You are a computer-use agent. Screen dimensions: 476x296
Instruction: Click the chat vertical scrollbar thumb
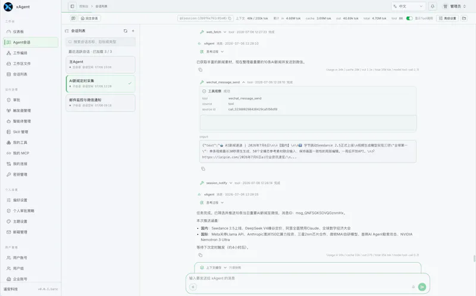click(x=474, y=258)
